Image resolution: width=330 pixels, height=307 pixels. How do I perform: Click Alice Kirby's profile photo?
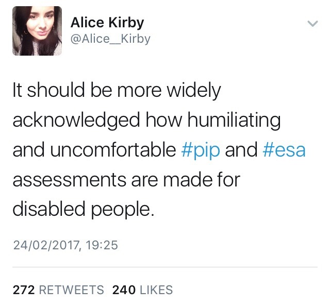pos(37,31)
